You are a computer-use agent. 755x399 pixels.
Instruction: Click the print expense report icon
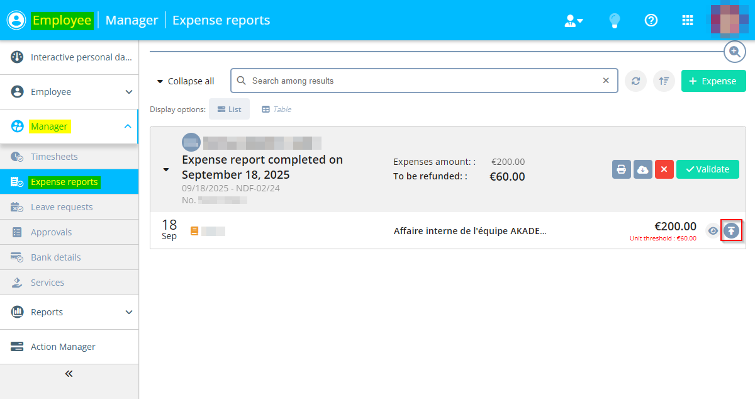(622, 169)
